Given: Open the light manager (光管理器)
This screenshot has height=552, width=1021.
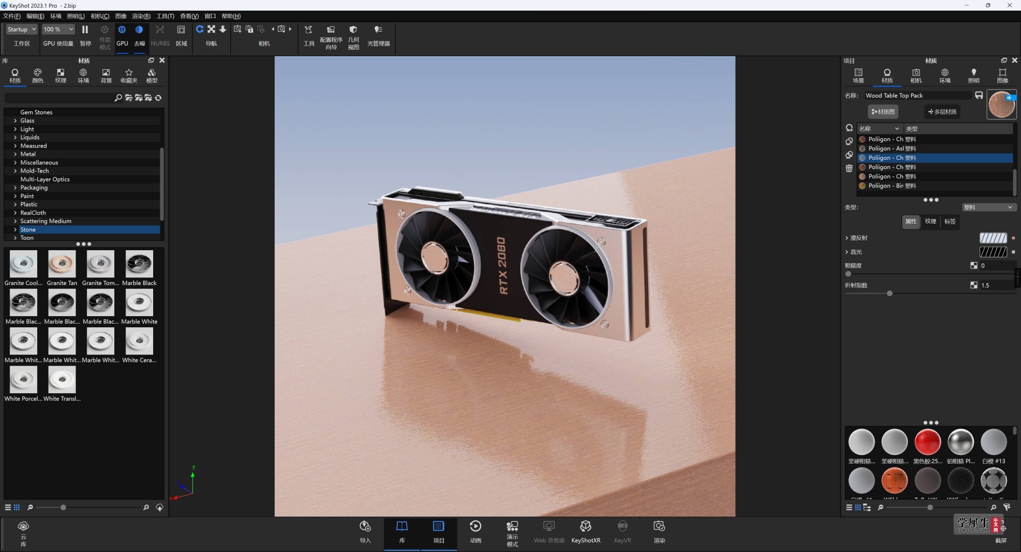Looking at the screenshot, I should pyautogui.click(x=378, y=35).
